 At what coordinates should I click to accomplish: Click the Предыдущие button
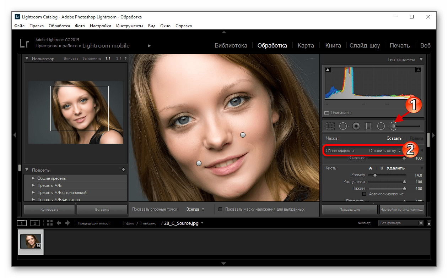coord(349,210)
